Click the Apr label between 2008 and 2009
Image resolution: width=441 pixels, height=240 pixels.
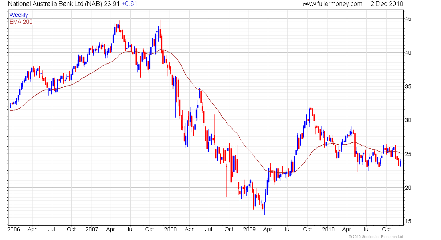pos(189,230)
